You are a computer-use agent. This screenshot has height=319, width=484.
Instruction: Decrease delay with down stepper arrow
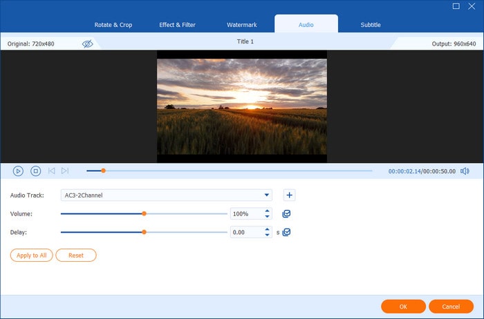click(268, 235)
